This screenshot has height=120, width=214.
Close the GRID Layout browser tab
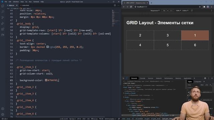[147, 3]
